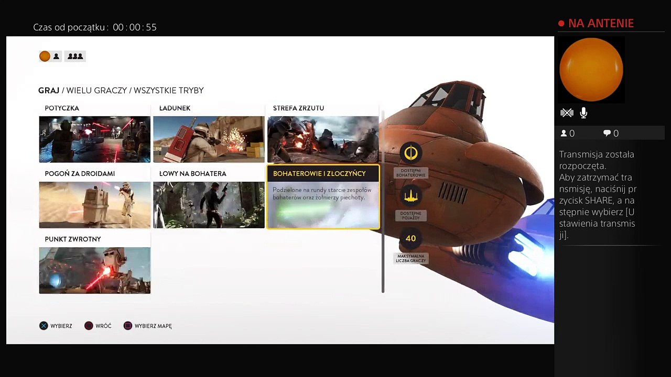Click the WYBIERZ MAPĘ label
The width and height of the screenshot is (671, 377).
(153, 326)
